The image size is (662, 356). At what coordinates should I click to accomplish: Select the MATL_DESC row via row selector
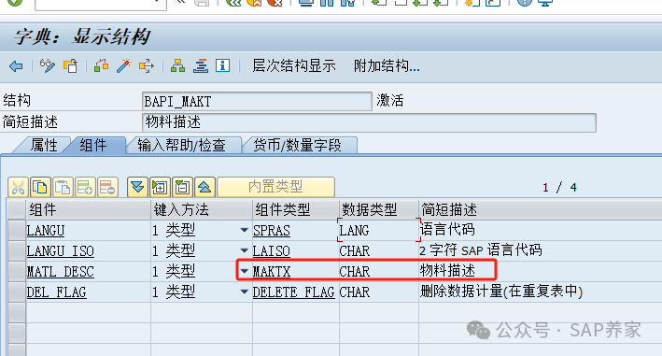point(17,272)
